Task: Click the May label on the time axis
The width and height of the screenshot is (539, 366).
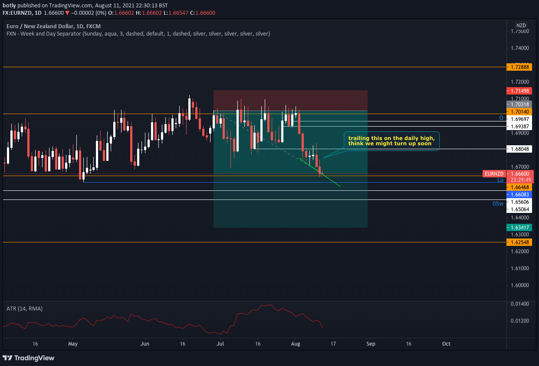Action: [x=73, y=344]
